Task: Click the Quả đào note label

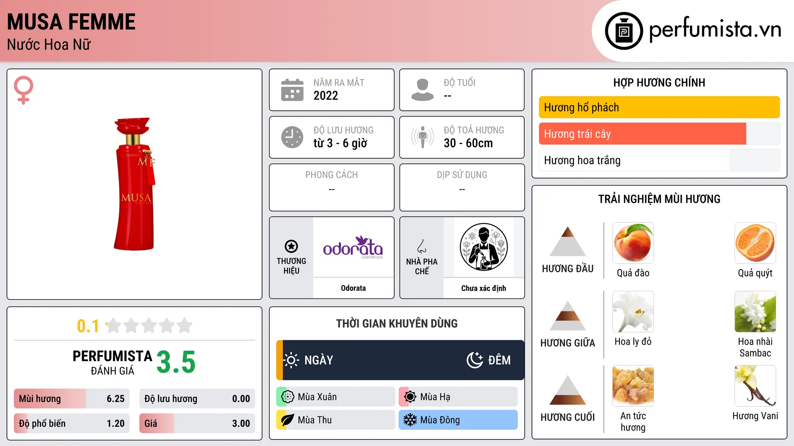Action: coord(633,273)
